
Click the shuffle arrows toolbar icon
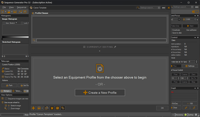click(20, 12)
